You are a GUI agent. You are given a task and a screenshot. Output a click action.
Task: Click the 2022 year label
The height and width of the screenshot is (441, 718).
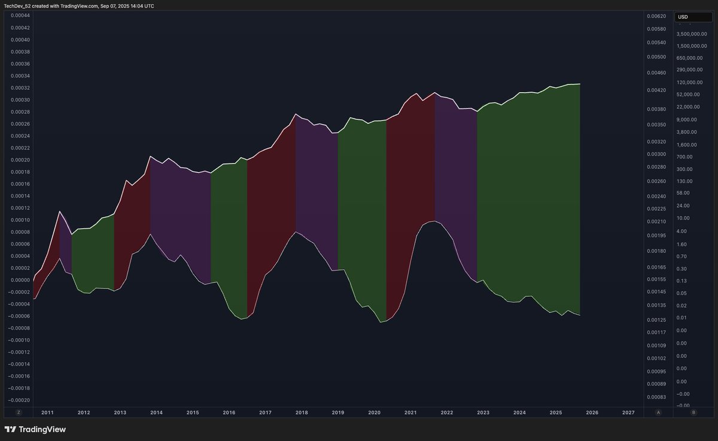pos(447,413)
